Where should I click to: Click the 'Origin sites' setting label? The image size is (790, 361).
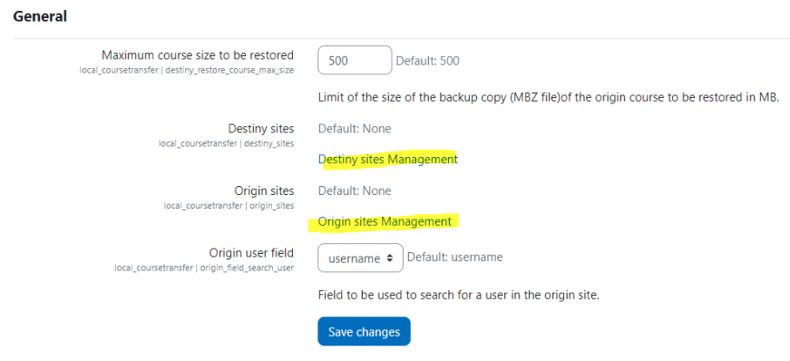click(264, 190)
